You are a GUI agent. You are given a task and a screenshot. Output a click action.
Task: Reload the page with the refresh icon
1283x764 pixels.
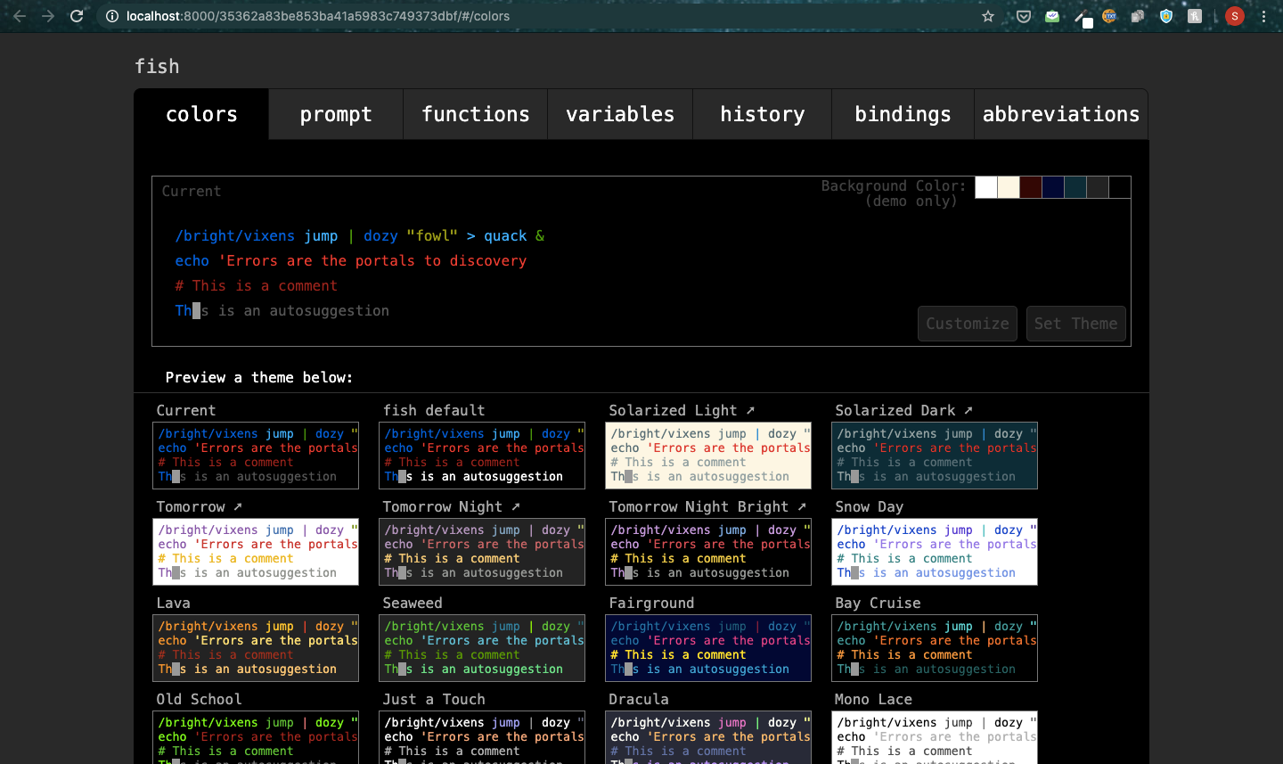[x=77, y=15]
